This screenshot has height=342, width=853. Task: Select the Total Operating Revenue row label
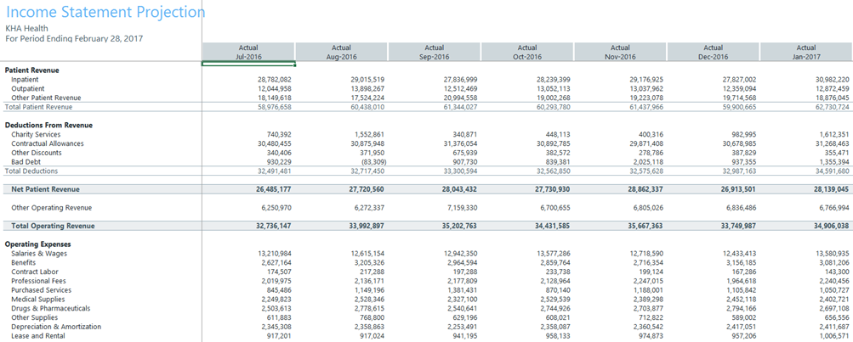(53, 226)
